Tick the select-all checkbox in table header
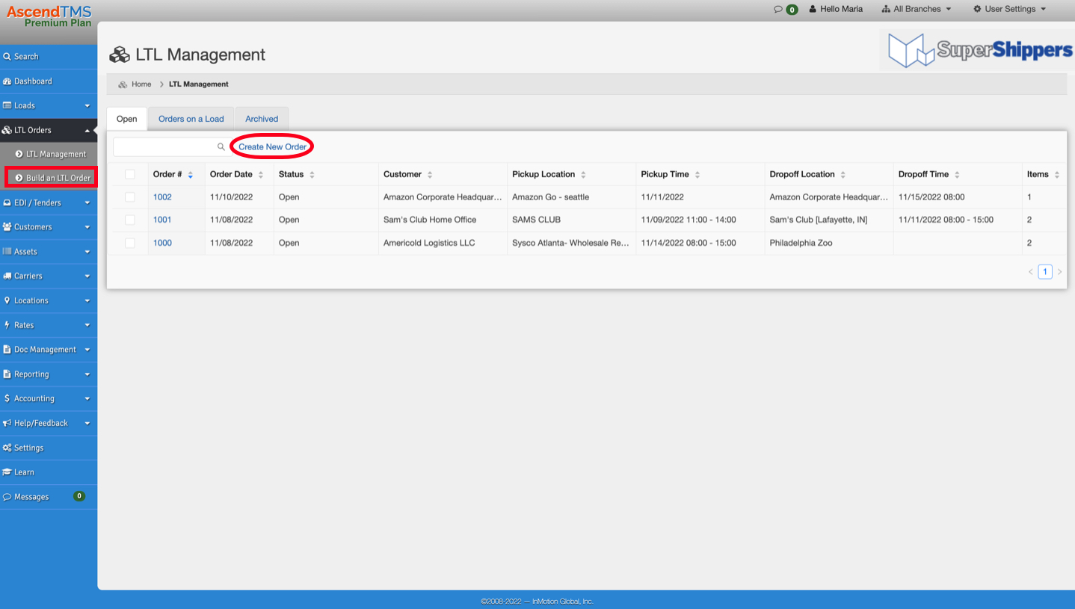The width and height of the screenshot is (1075, 609). (x=130, y=174)
